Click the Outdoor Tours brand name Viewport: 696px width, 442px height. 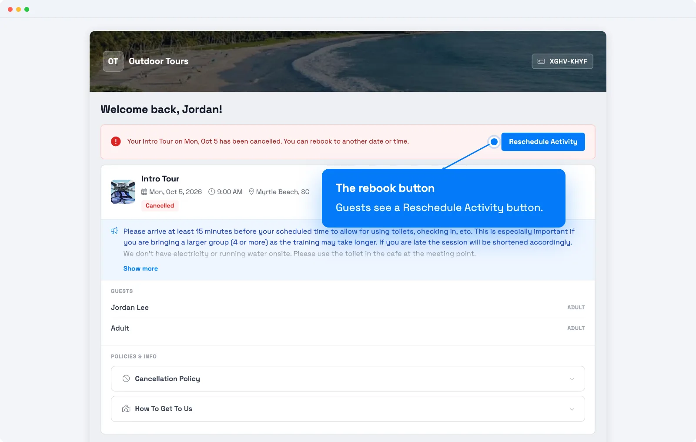(158, 61)
